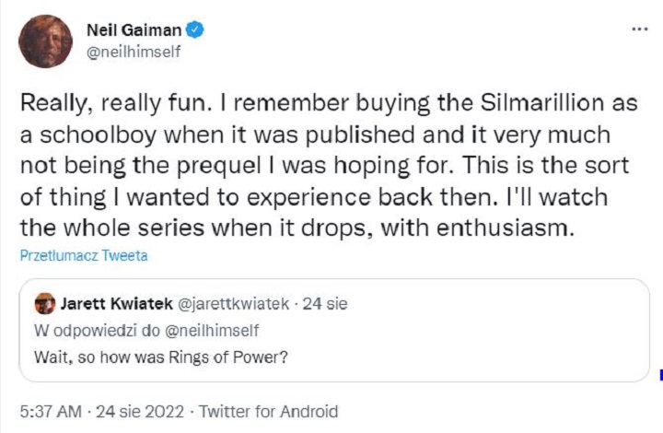Click the 'Twitter for Android' source link
663x433 pixels.
tap(269, 412)
